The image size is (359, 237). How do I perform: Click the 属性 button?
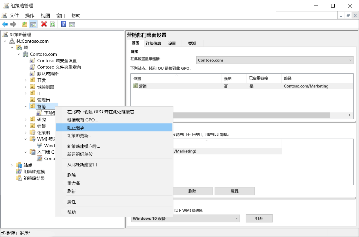click(234, 191)
